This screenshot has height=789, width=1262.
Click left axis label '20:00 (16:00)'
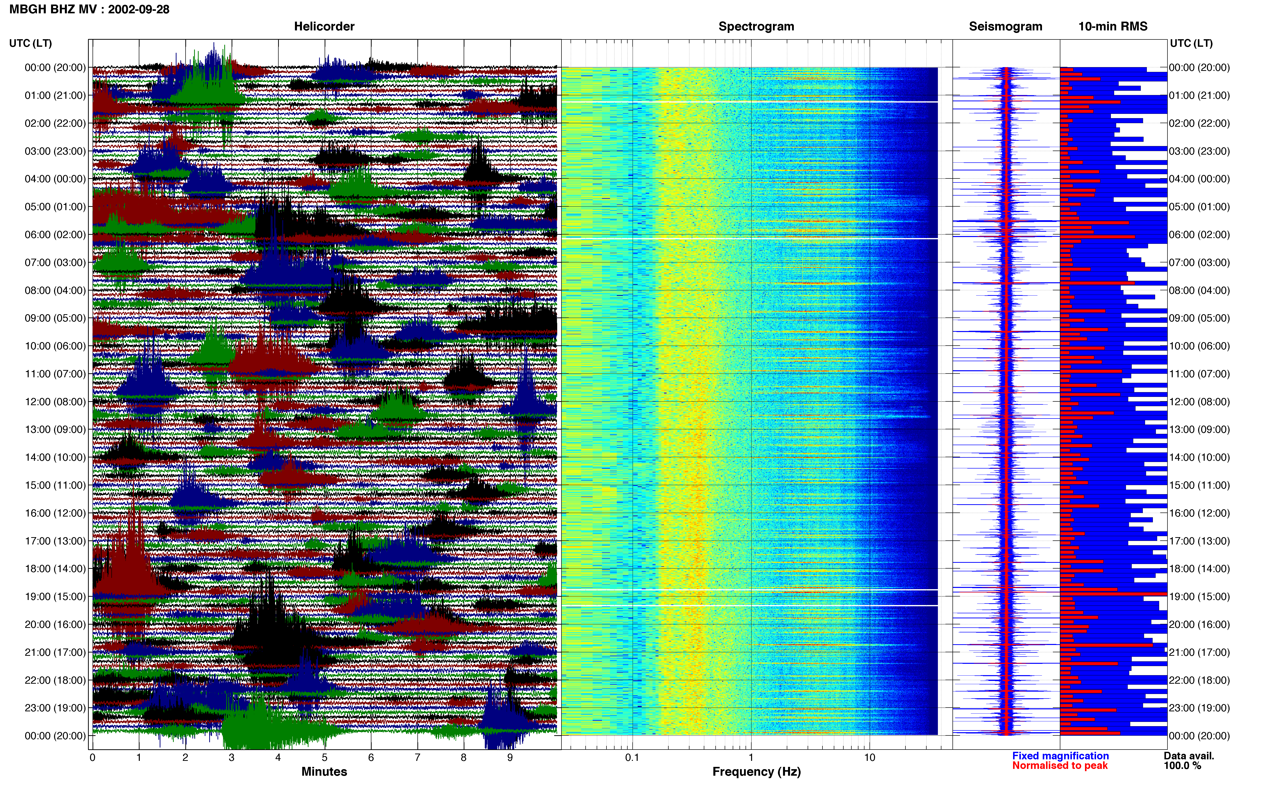(x=55, y=625)
